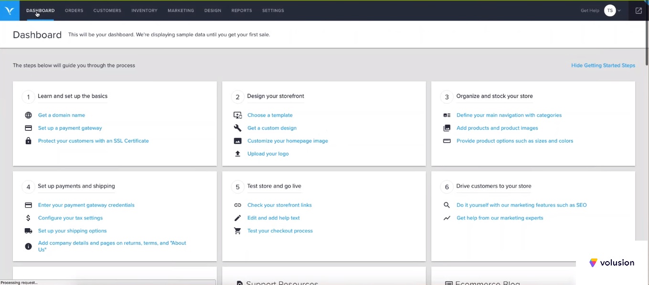Viewport: 649px width, 285px height.
Task: Click the upload arrow icon beside Upload your logo
Action: point(237,154)
